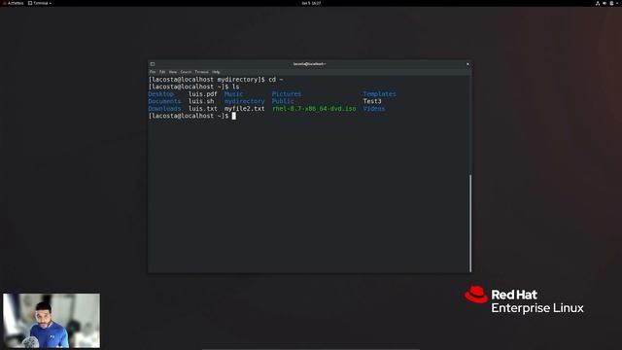622x350 pixels.
Task: Click the network status icon in top bar
Action: pyautogui.click(x=598, y=3)
